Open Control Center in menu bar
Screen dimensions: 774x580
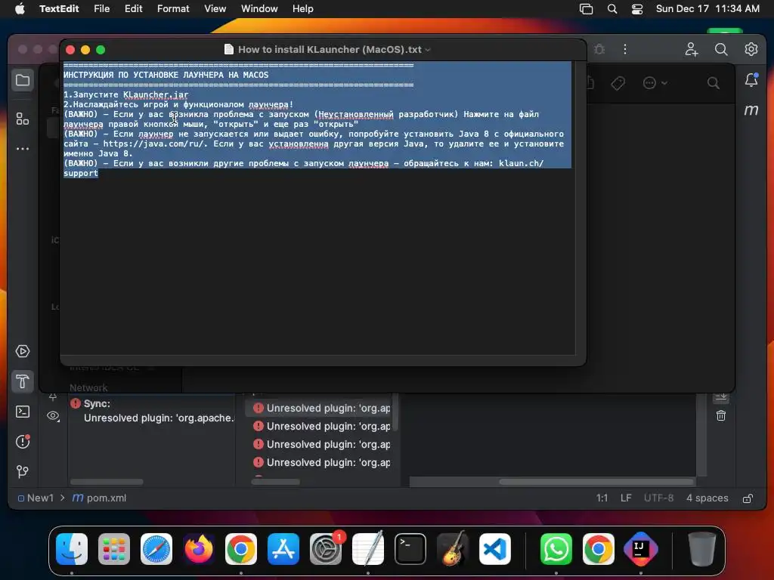point(637,8)
